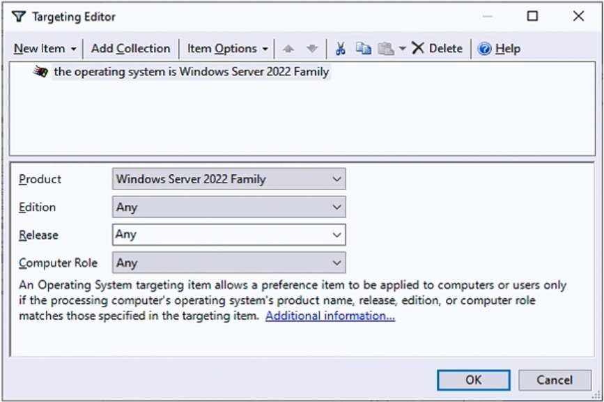Close the Targeting Editor window

[x=579, y=16]
